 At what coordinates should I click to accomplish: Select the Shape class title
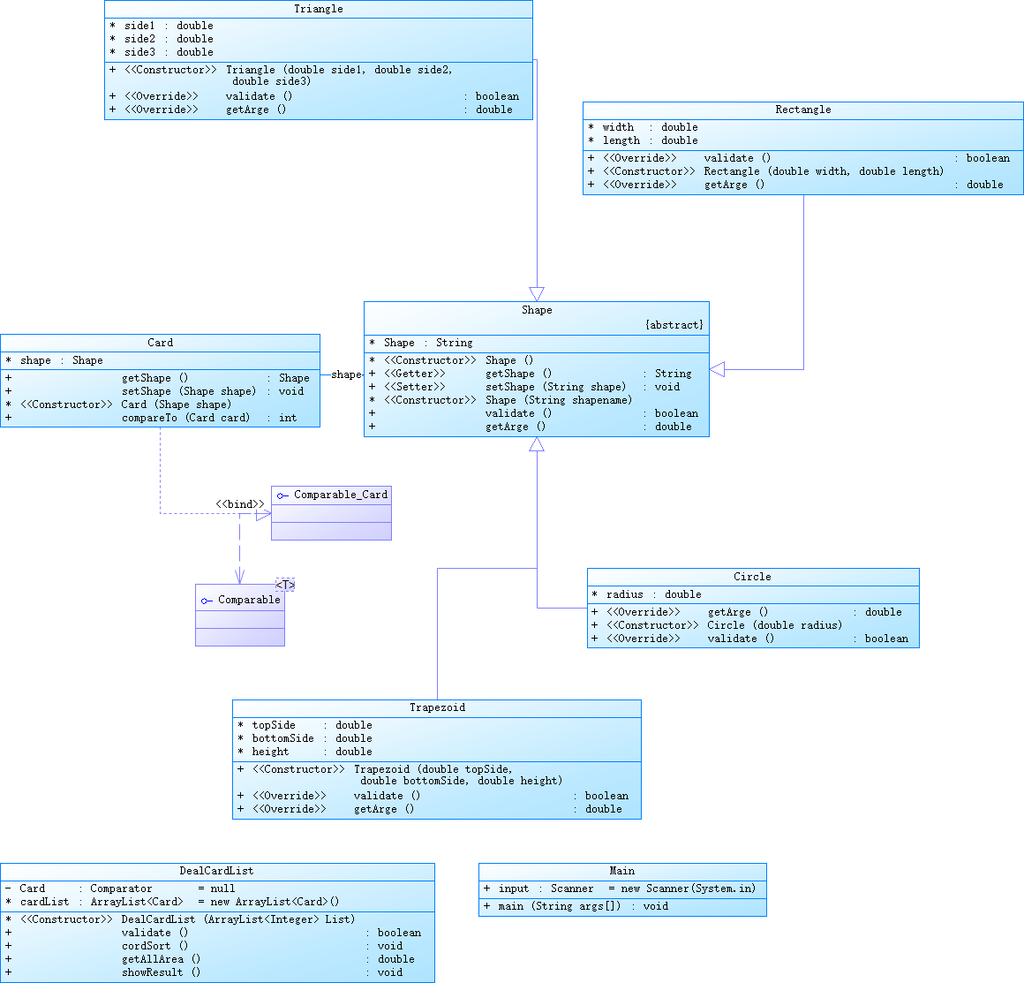536,310
